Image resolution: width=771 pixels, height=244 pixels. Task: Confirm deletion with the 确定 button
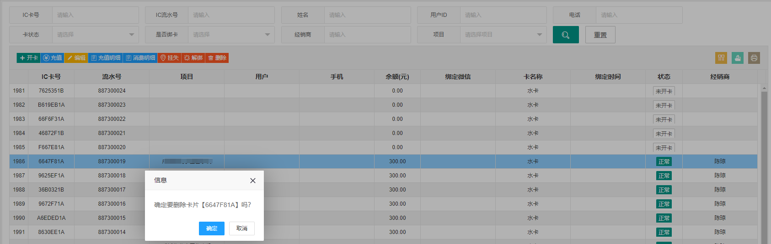point(212,228)
